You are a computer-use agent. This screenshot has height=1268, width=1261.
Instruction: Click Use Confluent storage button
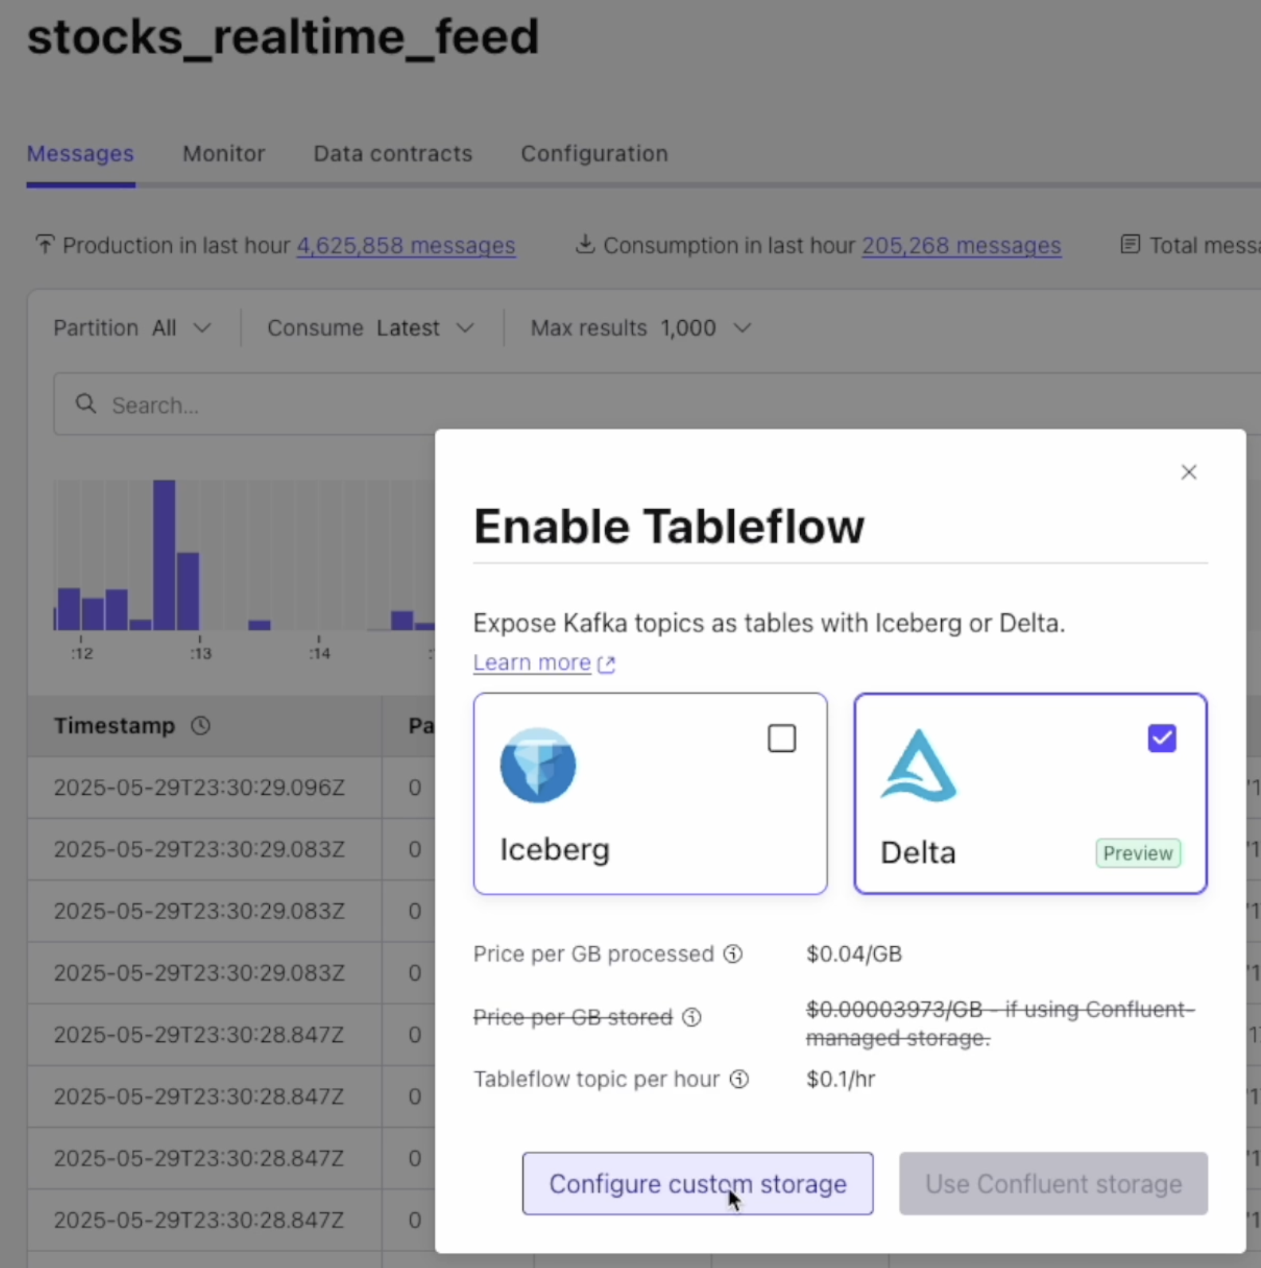(x=1053, y=1184)
